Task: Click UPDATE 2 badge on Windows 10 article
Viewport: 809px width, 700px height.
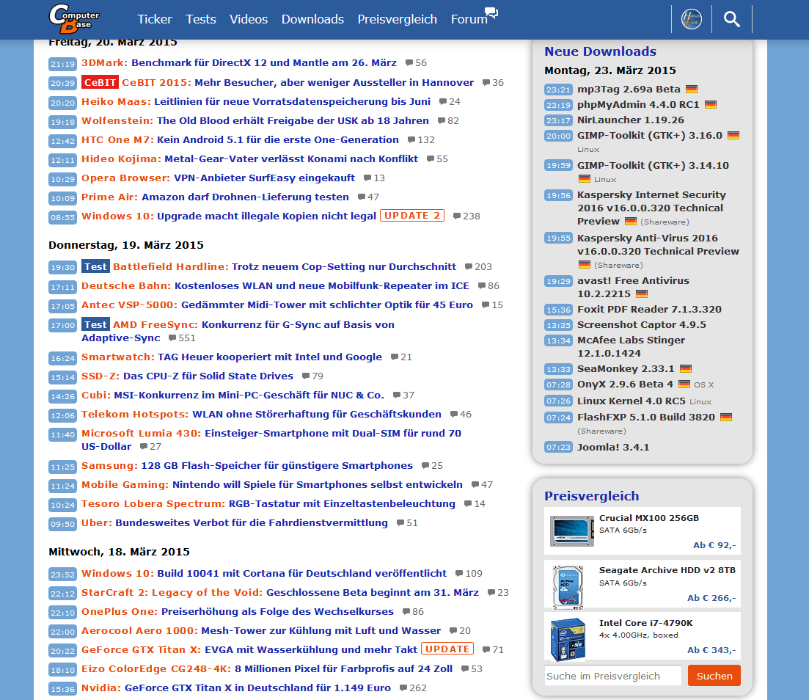Action: 411,216
